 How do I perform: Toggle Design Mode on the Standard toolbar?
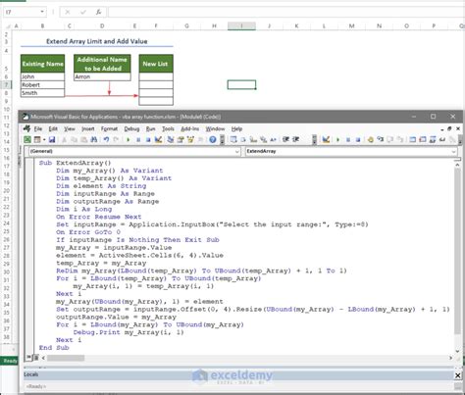click(x=158, y=140)
